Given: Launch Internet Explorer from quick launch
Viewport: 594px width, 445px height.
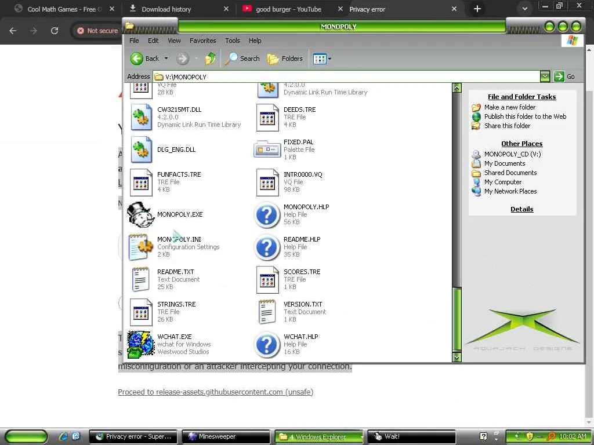Looking at the screenshot, I should pos(63,436).
